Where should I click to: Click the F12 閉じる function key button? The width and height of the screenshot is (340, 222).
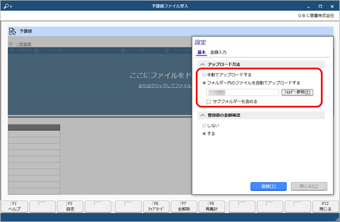(326, 207)
